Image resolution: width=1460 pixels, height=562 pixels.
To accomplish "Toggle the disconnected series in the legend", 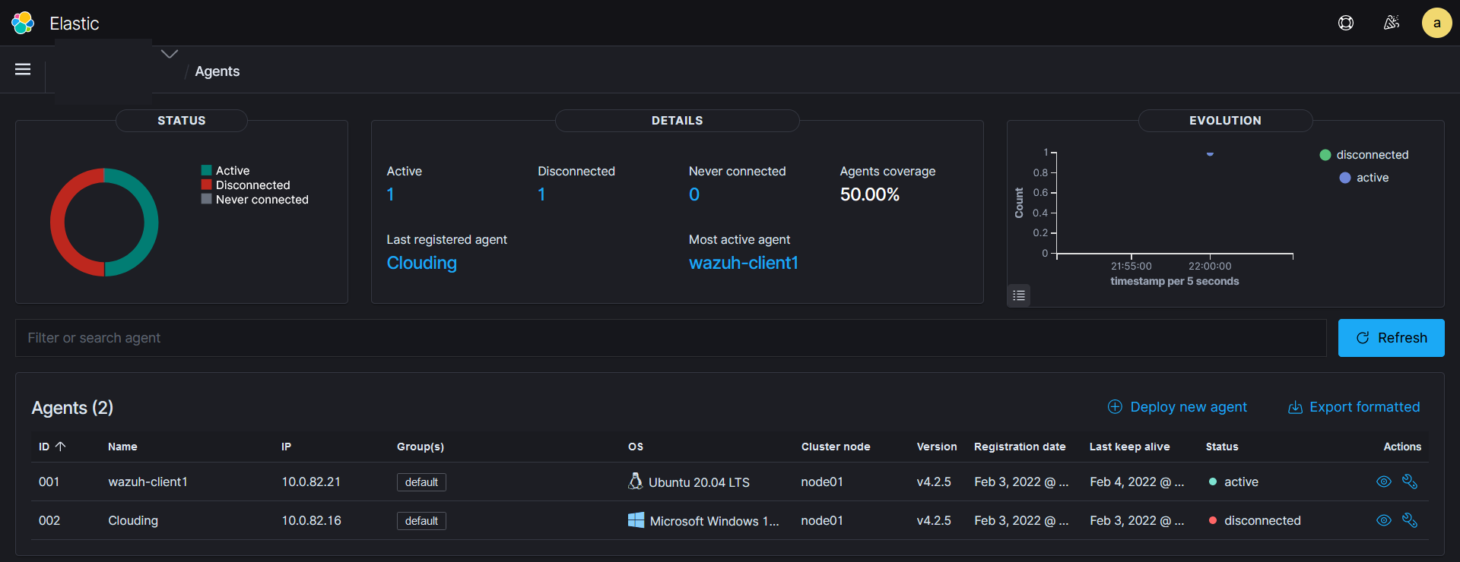I will click(1364, 155).
